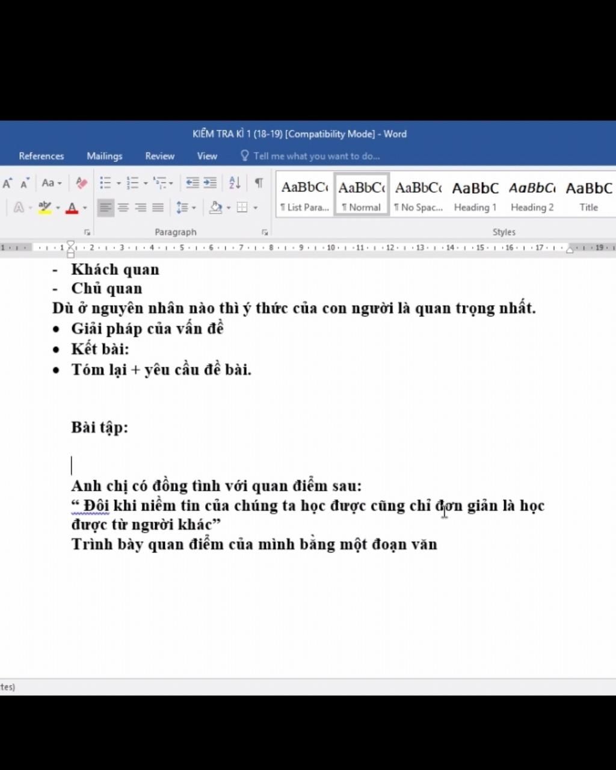616x770 pixels.
Task: Click the line 'Trình bày quan điểm của mình'
Action: pos(254,544)
